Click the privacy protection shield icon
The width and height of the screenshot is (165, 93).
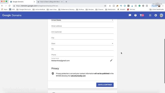tap(53, 73)
